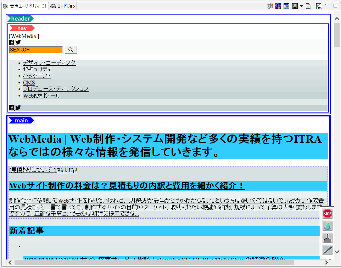Click the vertical scrollbar up arrow
This screenshot has height=268, width=341.
click(x=337, y=19)
